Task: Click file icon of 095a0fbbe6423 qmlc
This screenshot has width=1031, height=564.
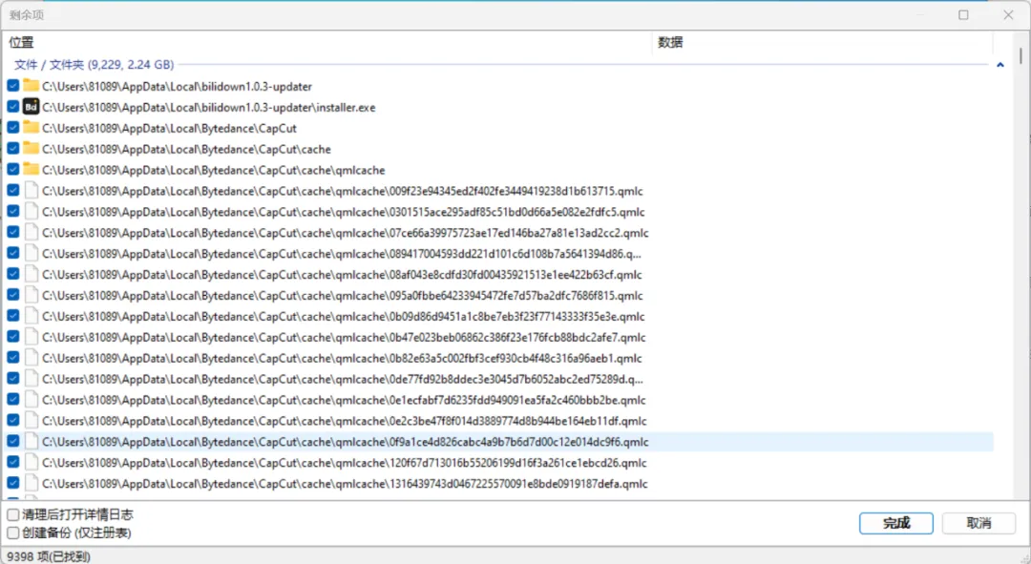Action: point(31,295)
